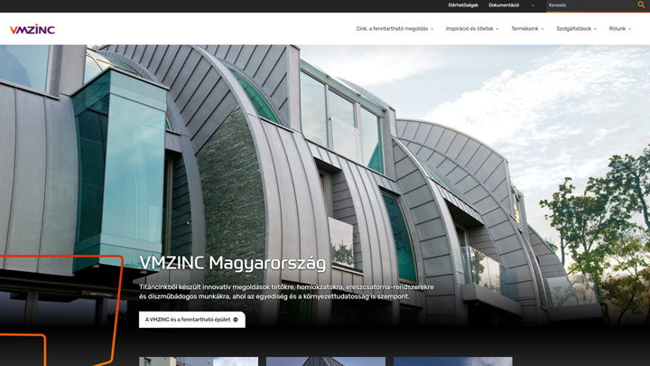Expand the Rólunk menu

tap(619, 29)
